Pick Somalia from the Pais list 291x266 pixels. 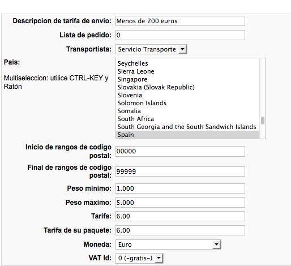click(x=187, y=111)
